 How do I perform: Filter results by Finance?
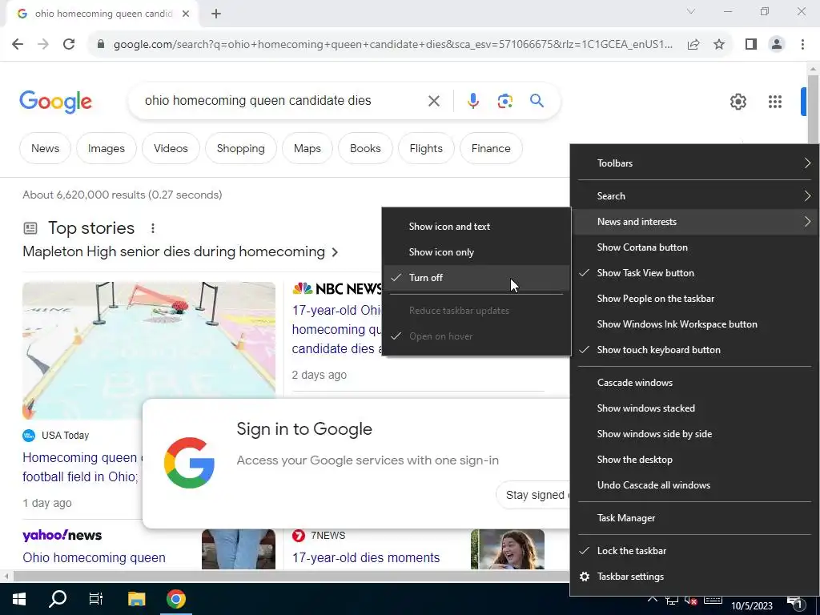click(x=491, y=148)
